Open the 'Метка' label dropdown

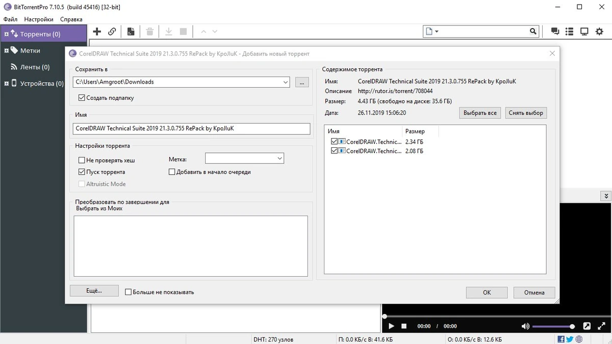click(x=279, y=158)
